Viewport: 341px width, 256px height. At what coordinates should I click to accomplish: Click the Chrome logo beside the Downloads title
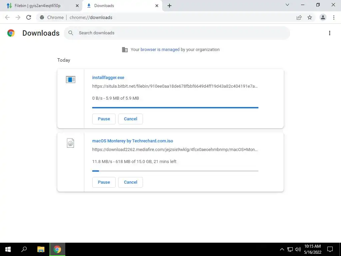point(11,33)
